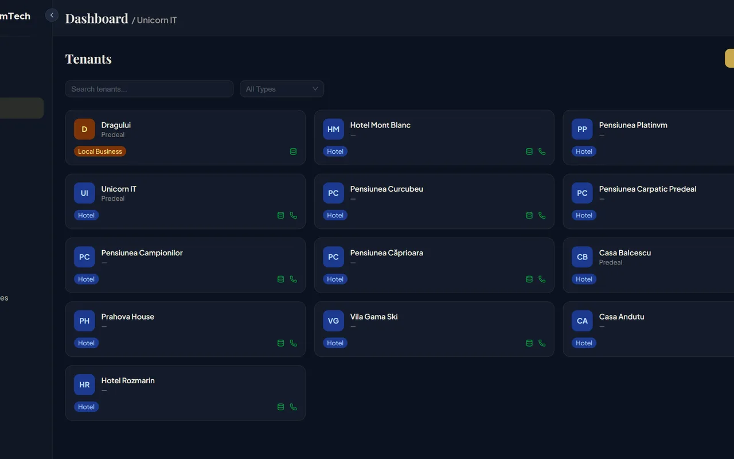Open the Pensiunea Curcubeu tenant name

386,189
